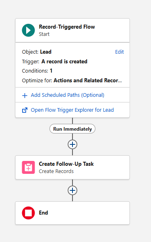Click Trigger: A record is created

pyautogui.click(x=54, y=61)
